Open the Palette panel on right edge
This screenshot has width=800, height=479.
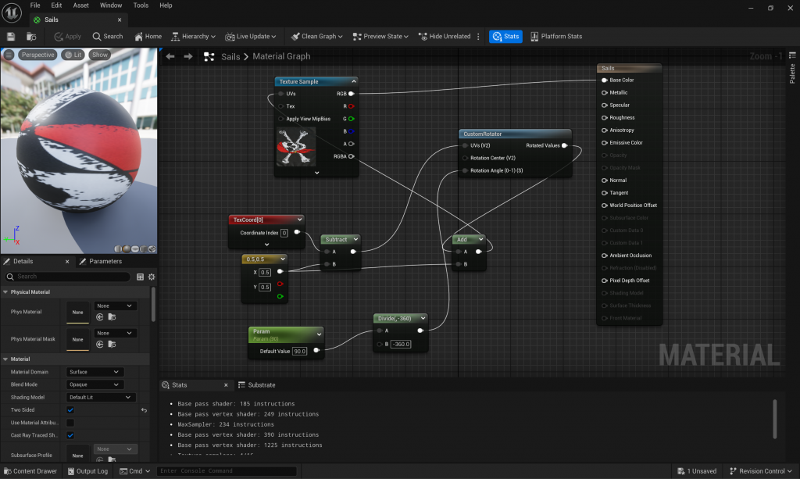click(x=792, y=73)
